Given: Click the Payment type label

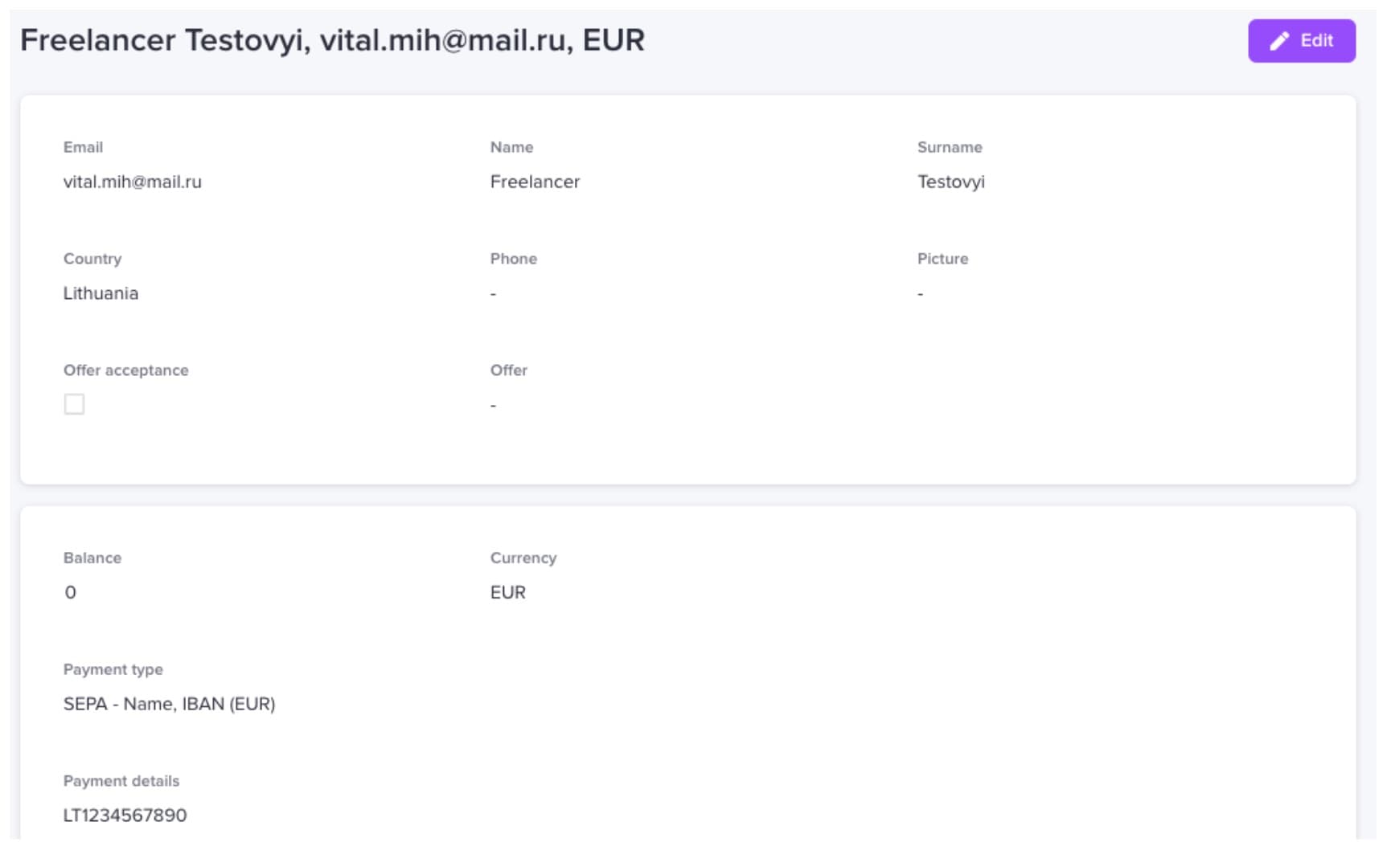Looking at the screenshot, I should tap(113, 669).
